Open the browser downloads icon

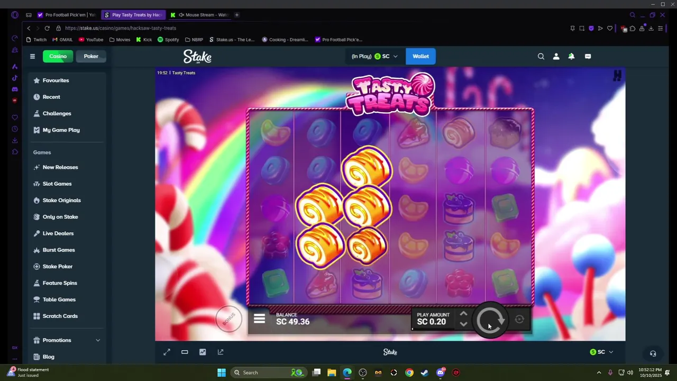coord(651,28)
